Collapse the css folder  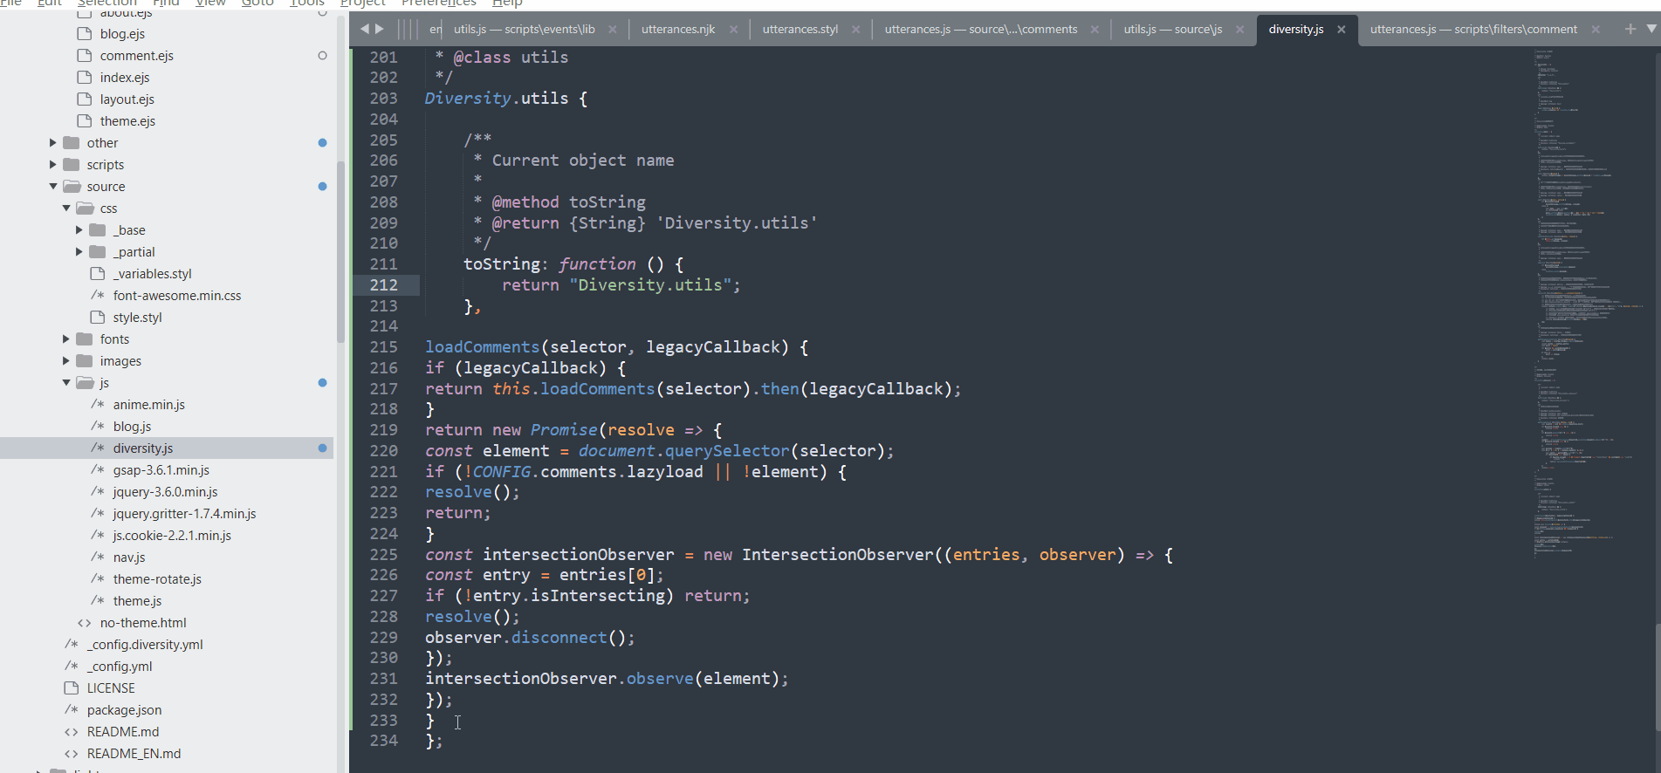(66, 209)
